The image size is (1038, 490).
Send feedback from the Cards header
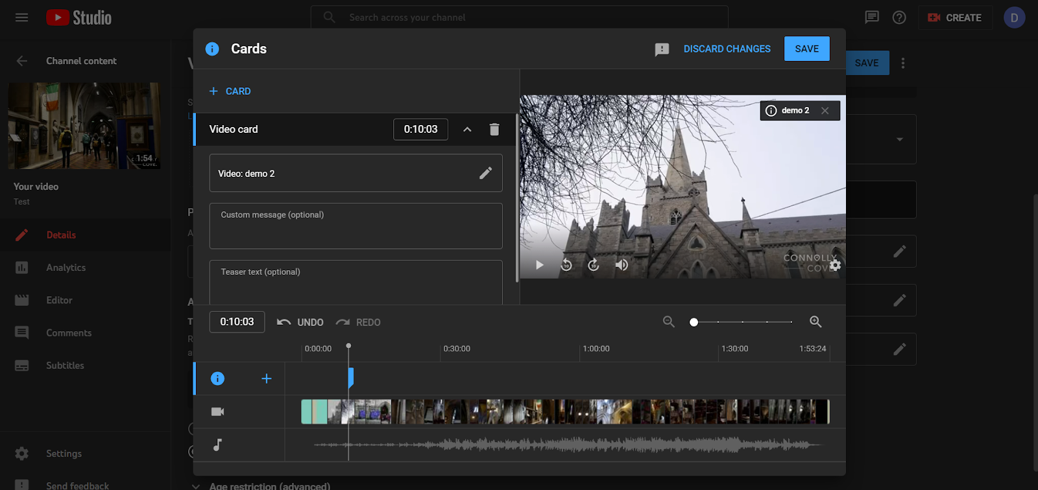(x=662, y=49)
